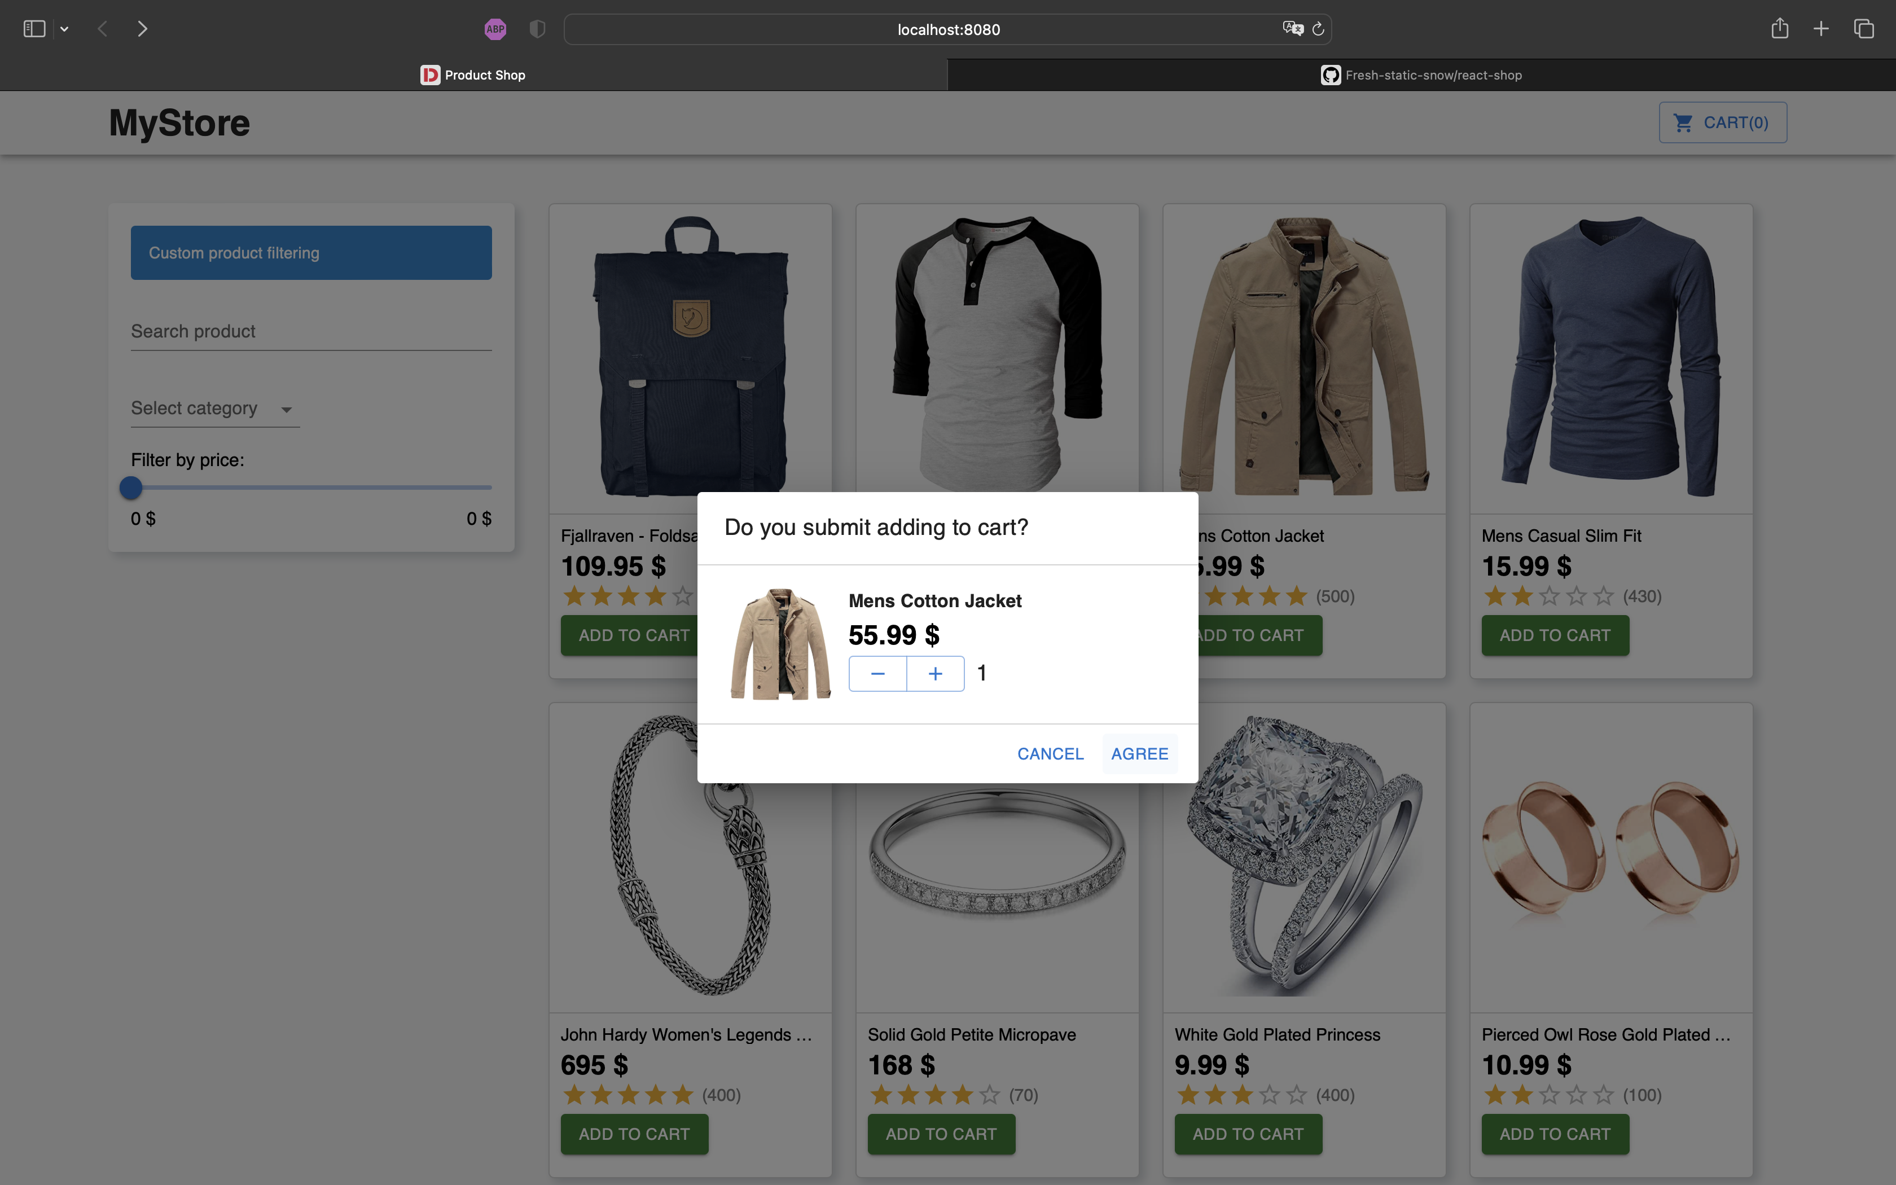Switch to the Product Shop tab
The image size is (1896, 1185).
click(x=473, y=74)
